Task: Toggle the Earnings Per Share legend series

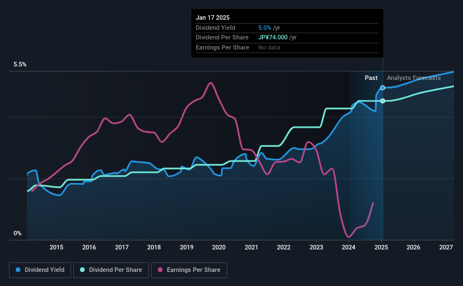Action: (x=189, y=270)
